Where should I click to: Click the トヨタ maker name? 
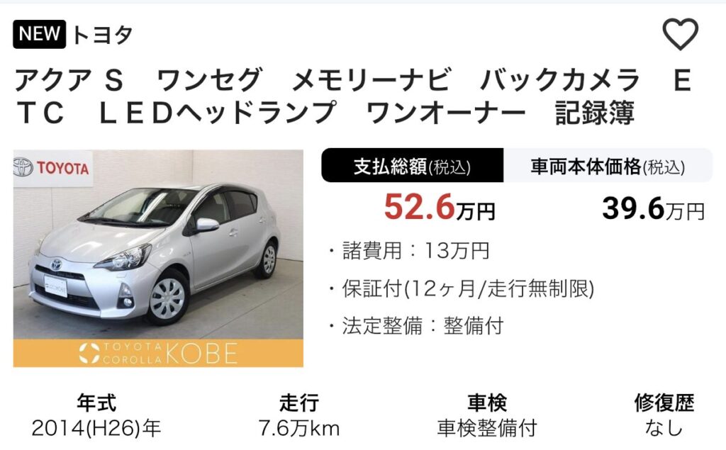tap(102, 35)
